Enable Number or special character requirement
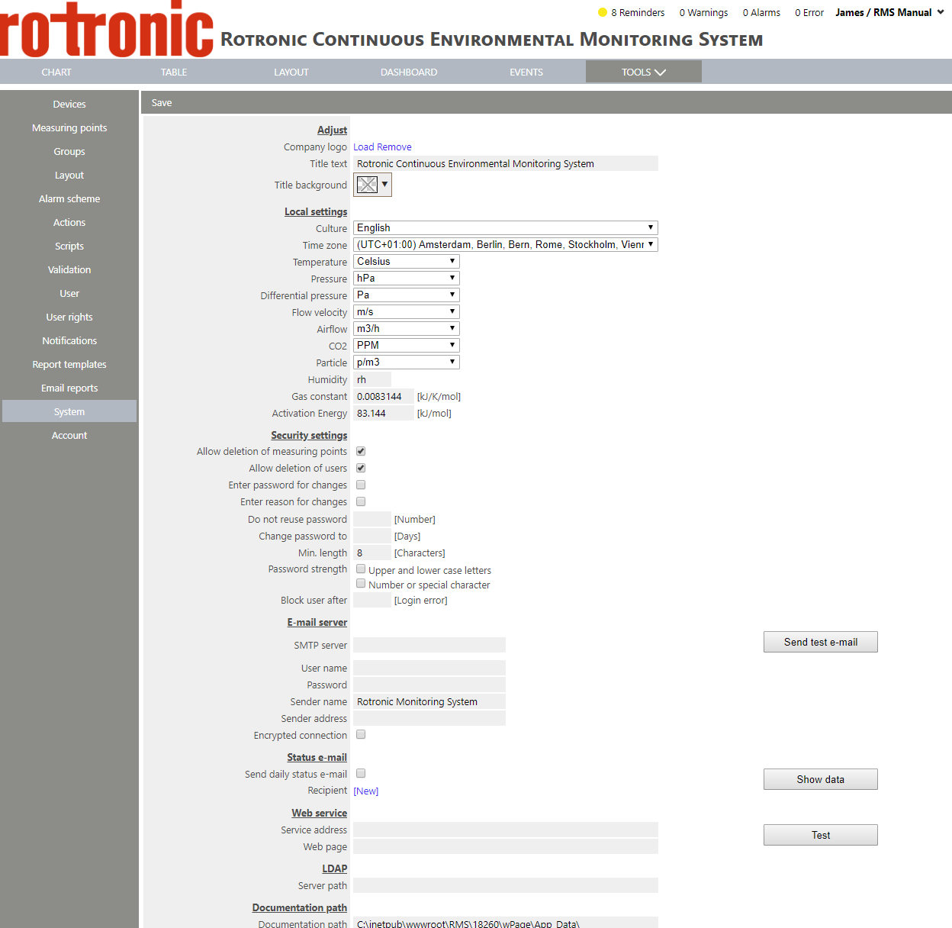 [x=361, y=583]
